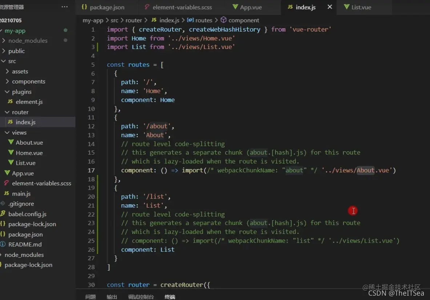This screenshot has height=300, width=430.
Task: Click the Babel icon beside babel.config.js
Action: (x=3, y=214)
